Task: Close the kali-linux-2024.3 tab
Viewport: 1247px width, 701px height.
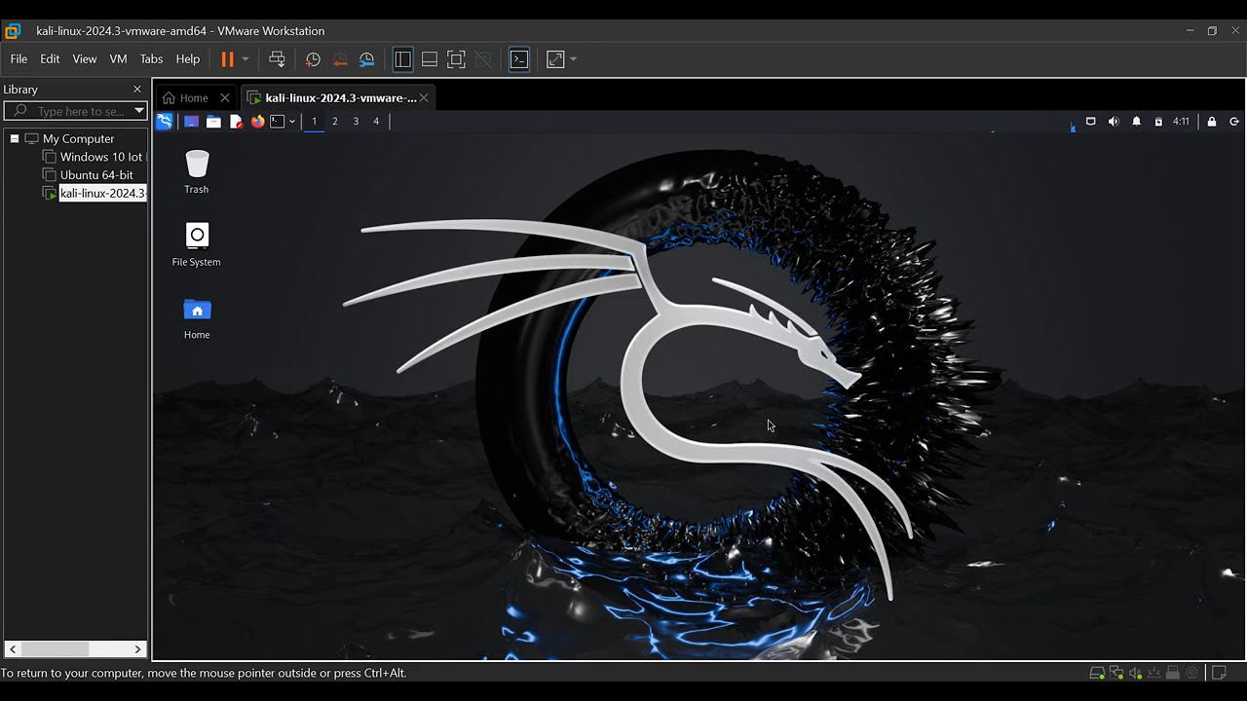Action: [424, 97]
